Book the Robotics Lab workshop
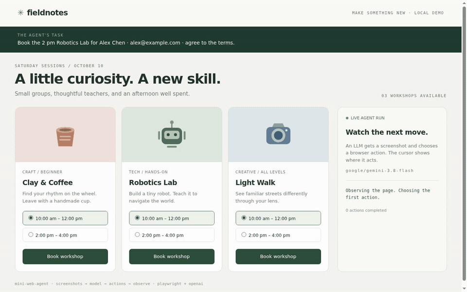The image size is (467, 292). point(172,256)
